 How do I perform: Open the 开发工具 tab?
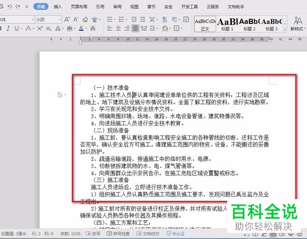coord(190,7)
